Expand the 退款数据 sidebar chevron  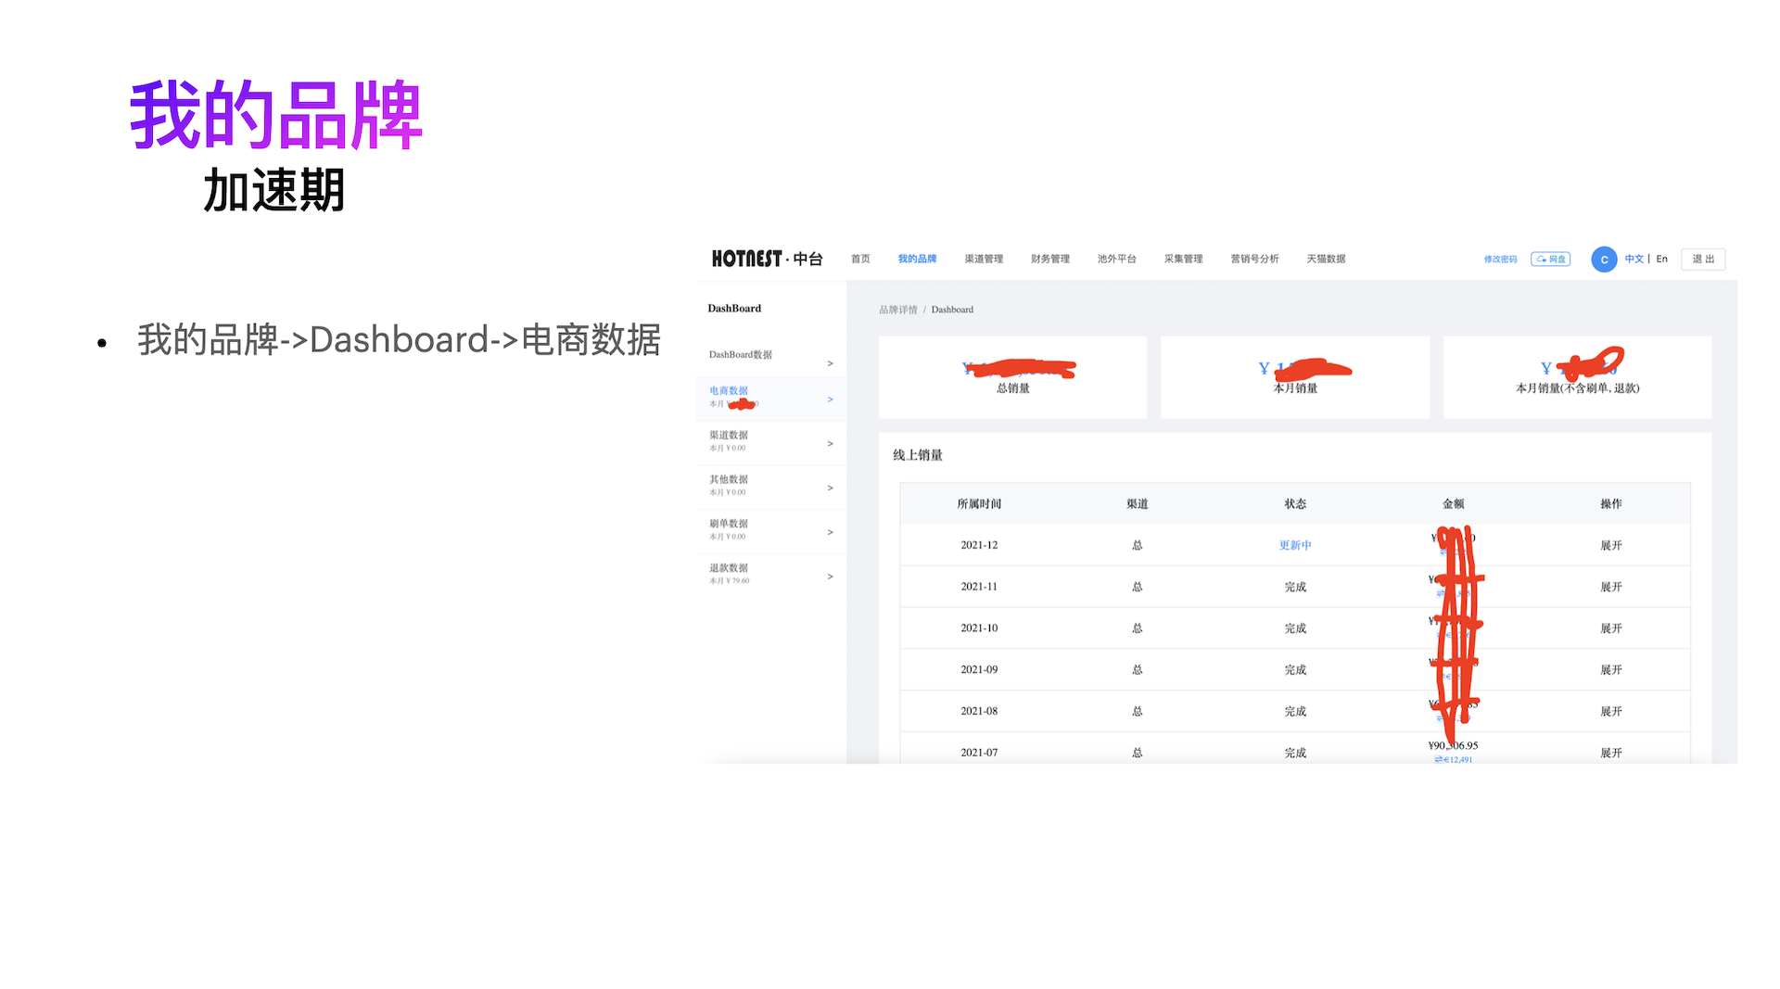(830, 577)
